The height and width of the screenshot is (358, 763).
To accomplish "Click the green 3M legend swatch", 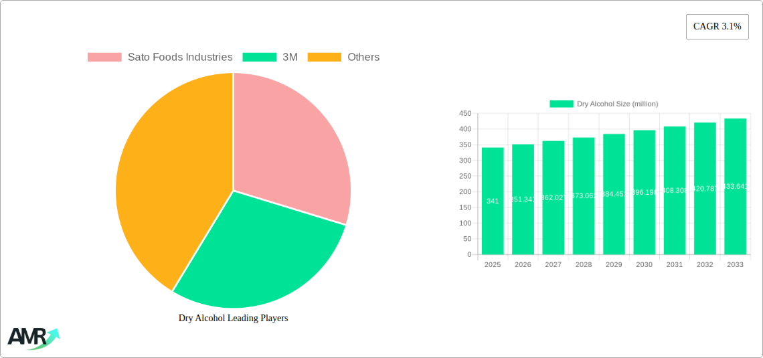I will [259, 58].
